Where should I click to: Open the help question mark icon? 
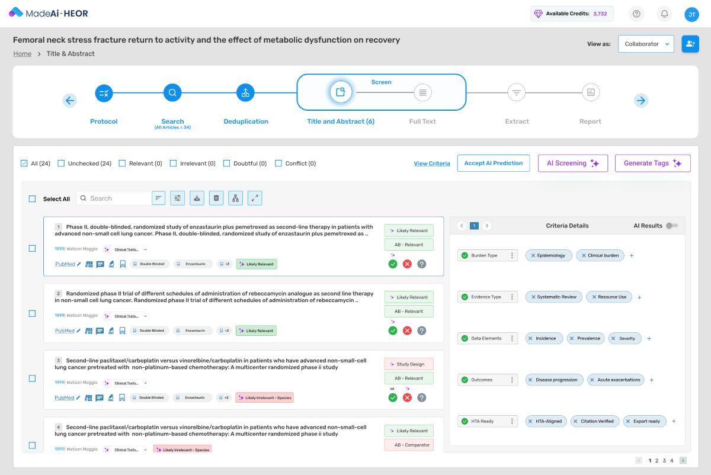coord(636,14)
